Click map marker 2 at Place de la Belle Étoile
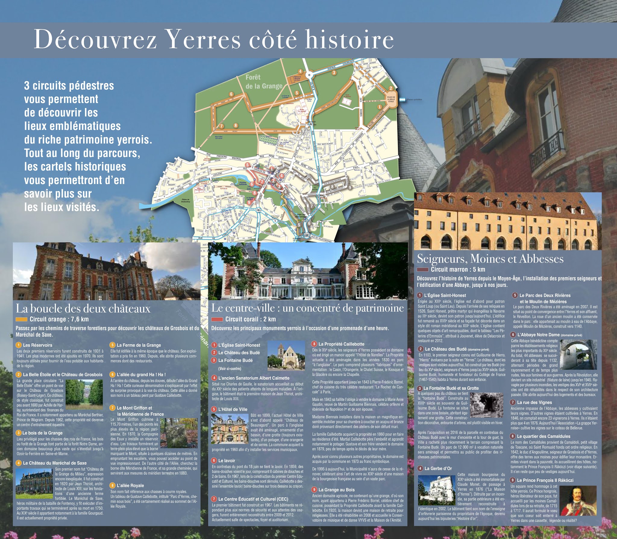 pyautogui.click(x=392, y=88)
